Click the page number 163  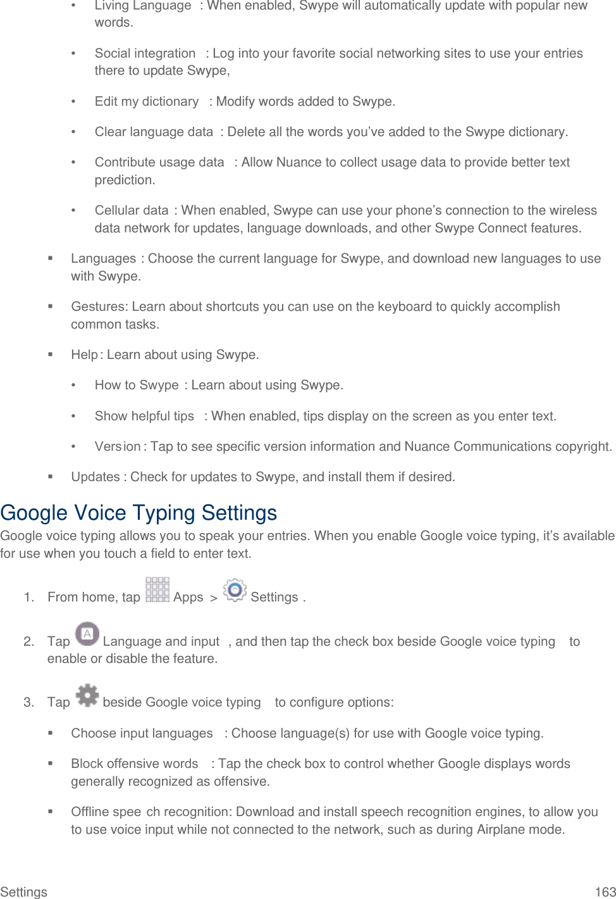(x=605, y=891)
